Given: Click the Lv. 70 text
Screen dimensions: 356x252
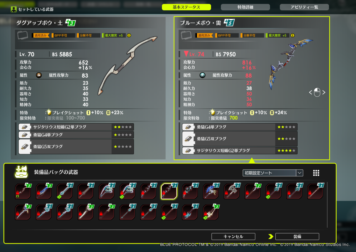Looking at the screenshot, I should [x=27, y=54].
